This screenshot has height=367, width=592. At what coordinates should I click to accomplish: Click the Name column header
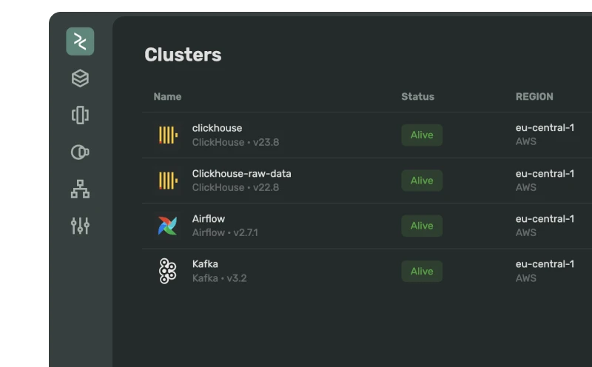click(167, 97)
